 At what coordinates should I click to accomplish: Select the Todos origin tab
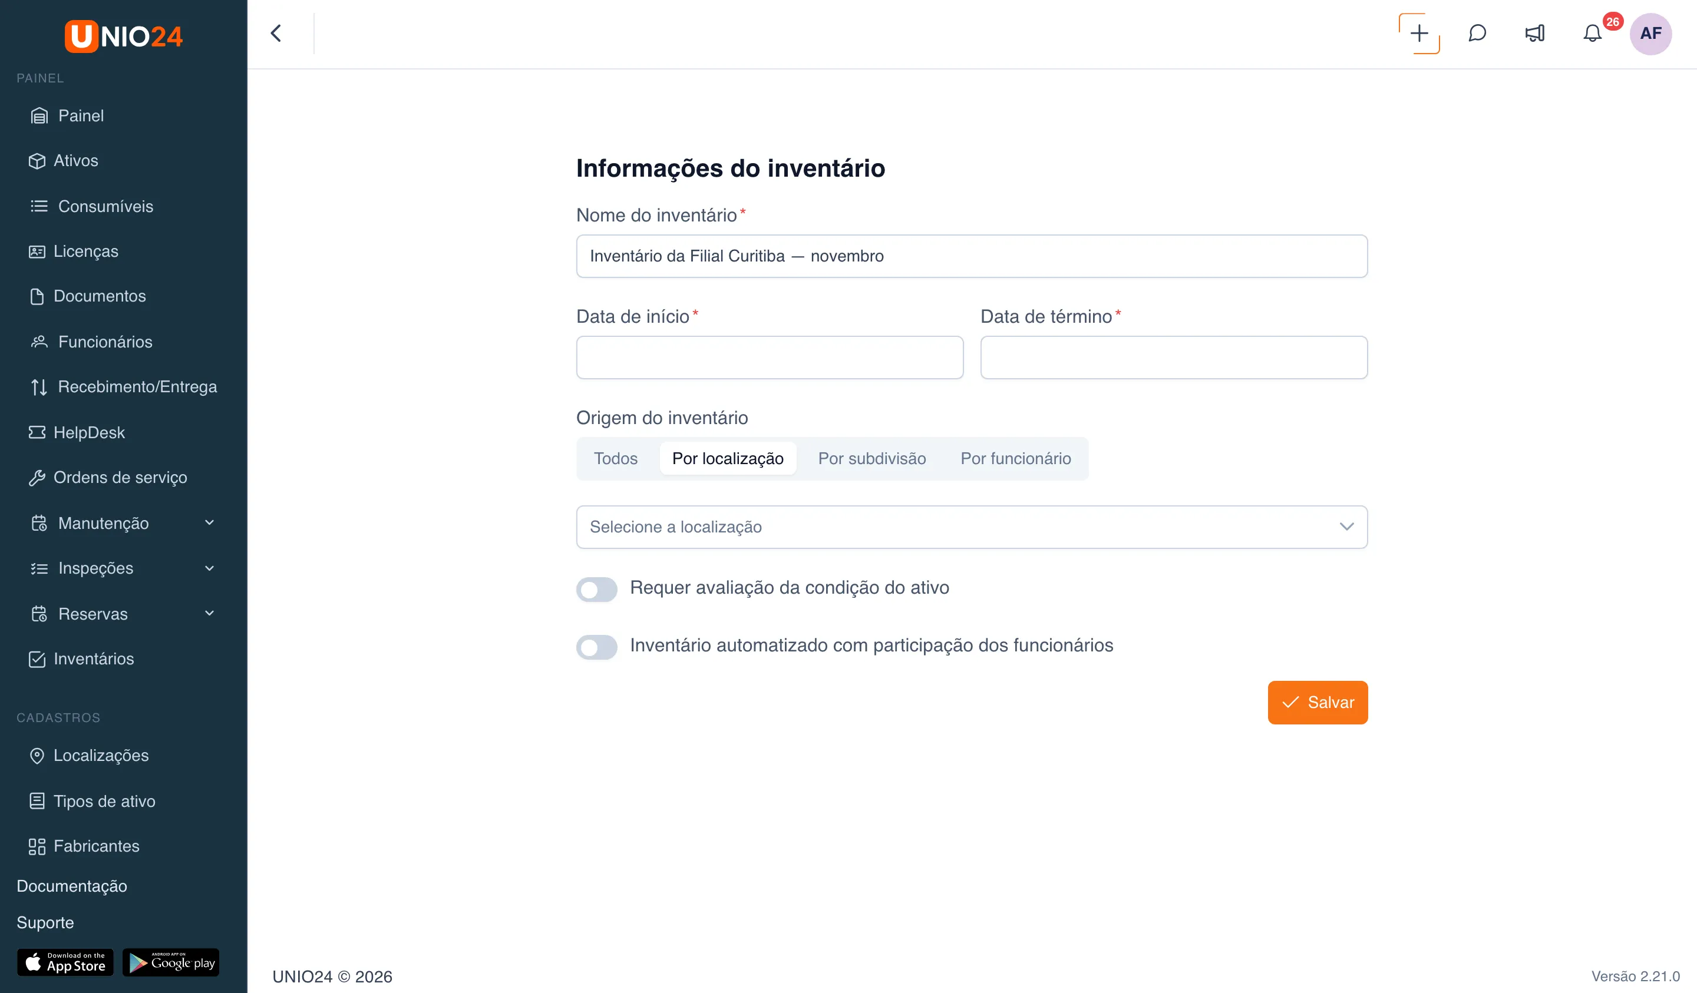(616, 458)
